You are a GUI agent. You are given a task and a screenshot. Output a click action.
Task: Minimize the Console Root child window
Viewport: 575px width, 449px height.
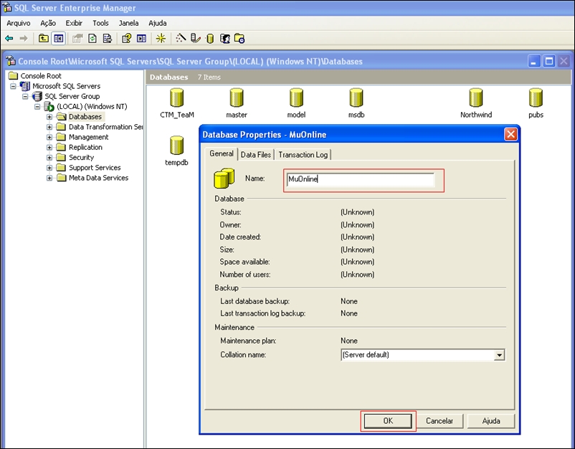(534, 61)
